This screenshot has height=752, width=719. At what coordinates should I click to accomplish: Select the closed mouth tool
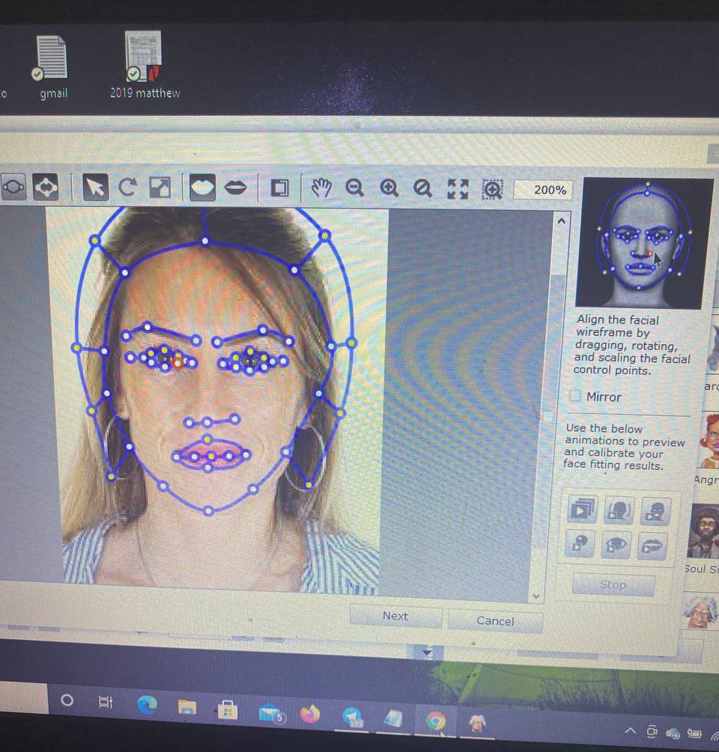click(x=237, y=188)
